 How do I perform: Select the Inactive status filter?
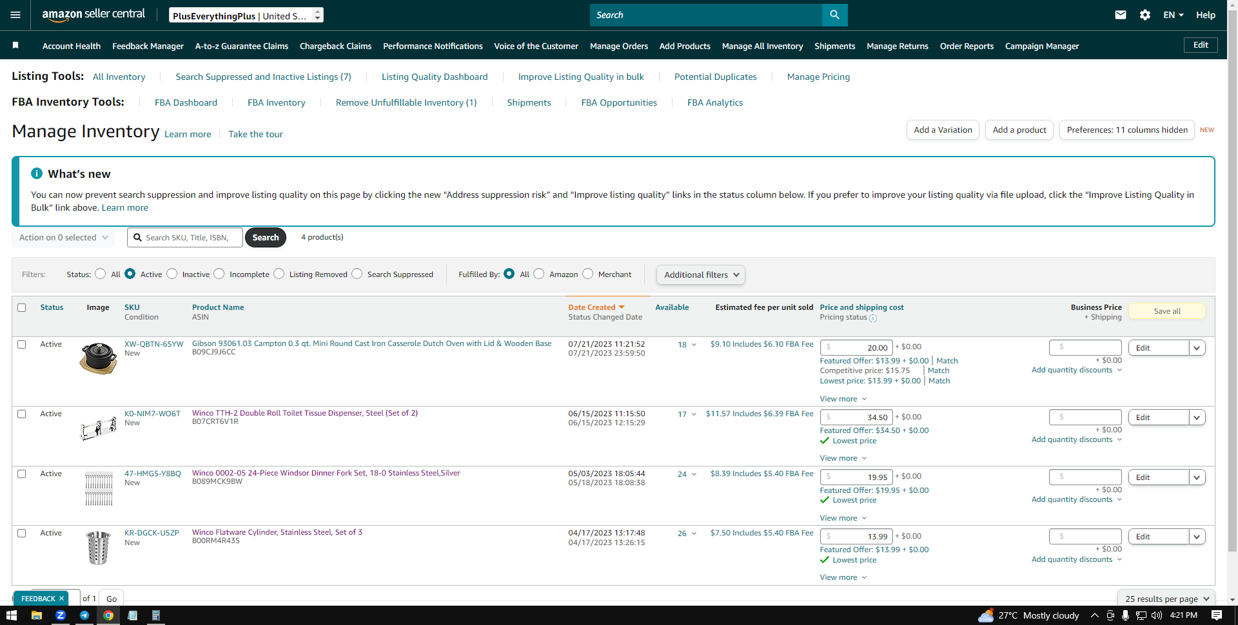point(172,274)
